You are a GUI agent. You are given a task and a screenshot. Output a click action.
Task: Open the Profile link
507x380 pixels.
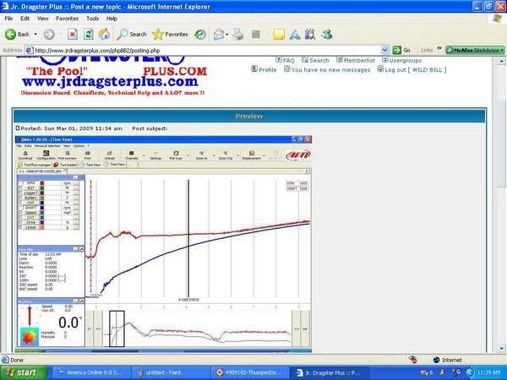tap(264, 69)
